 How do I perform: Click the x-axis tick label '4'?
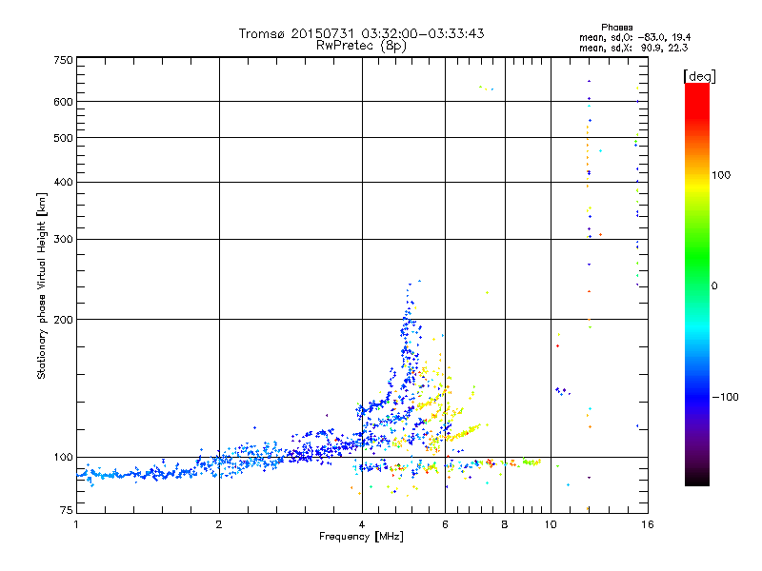(362, 524)
